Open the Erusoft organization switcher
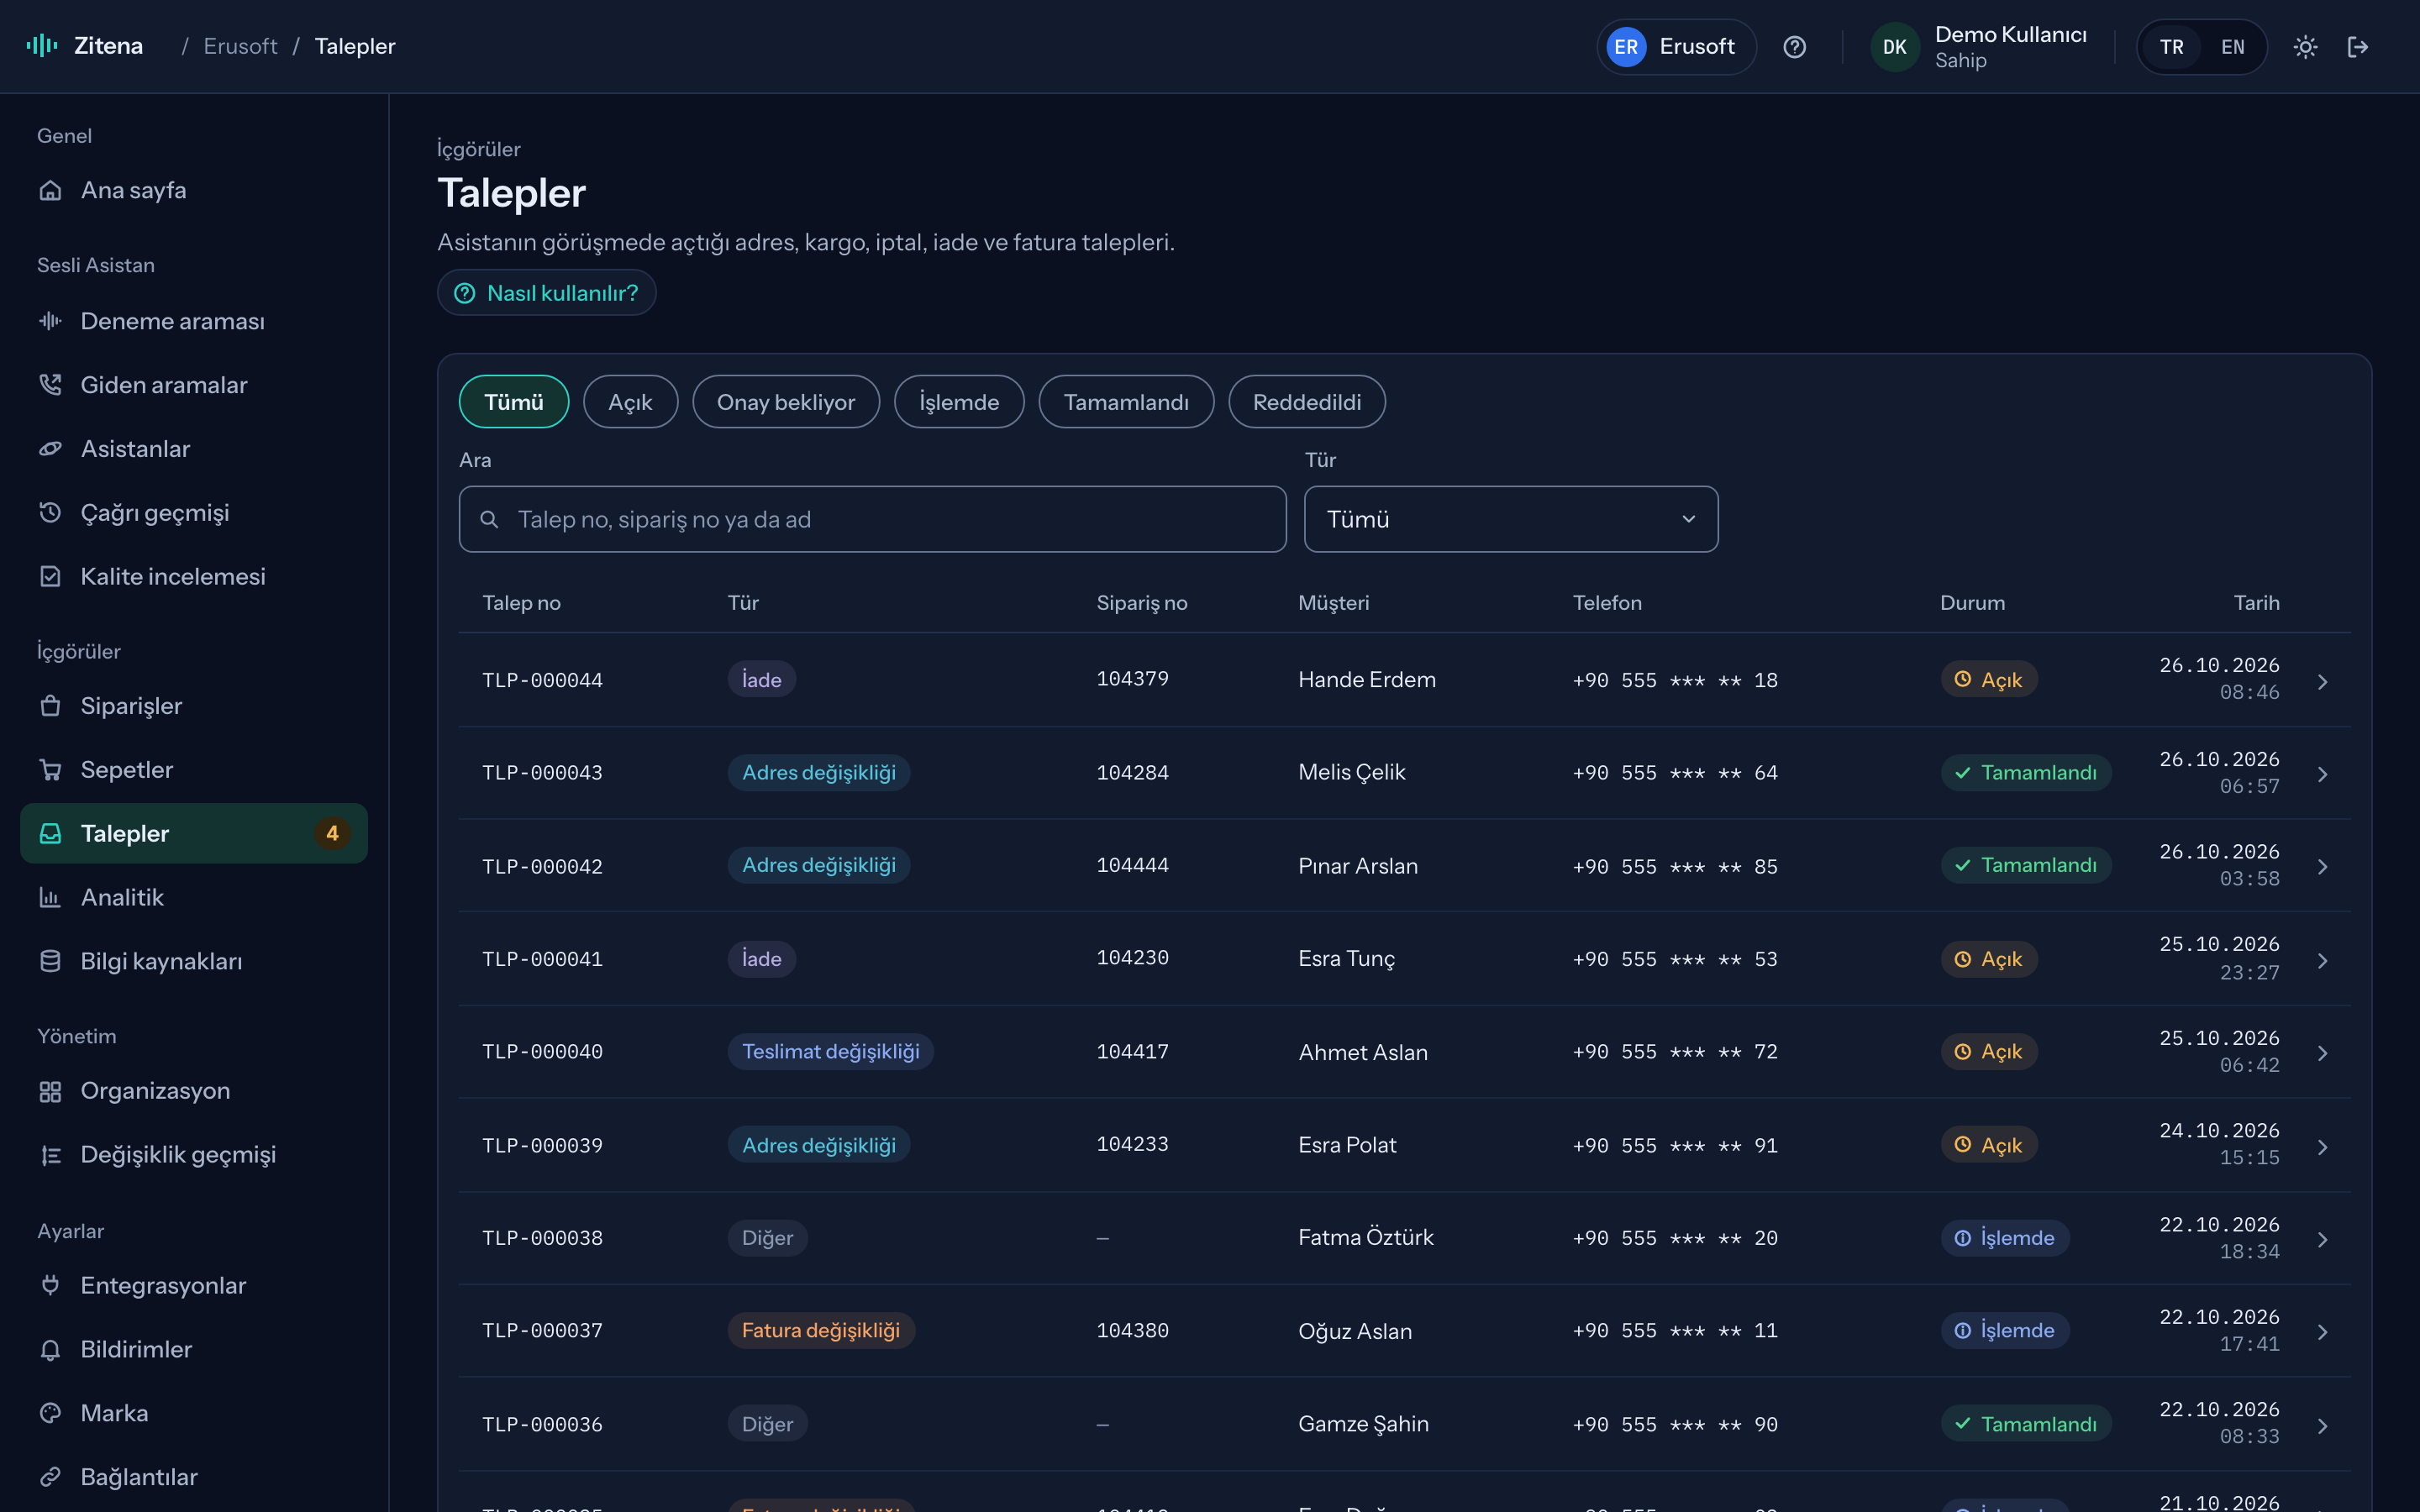Image resolution: width=2420 pixels, height=1512 pixels. click(x=1676, y=47)
